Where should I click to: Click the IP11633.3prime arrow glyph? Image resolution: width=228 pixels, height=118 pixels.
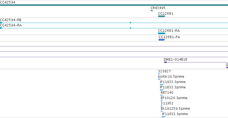pyautogui.click(x=164, y=117)
